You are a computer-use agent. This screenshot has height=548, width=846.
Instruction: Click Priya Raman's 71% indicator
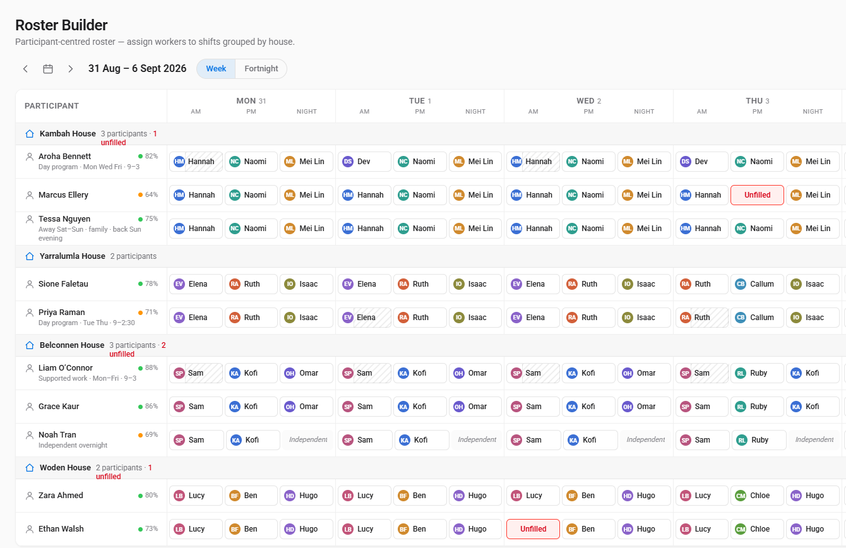click(148, 313)
